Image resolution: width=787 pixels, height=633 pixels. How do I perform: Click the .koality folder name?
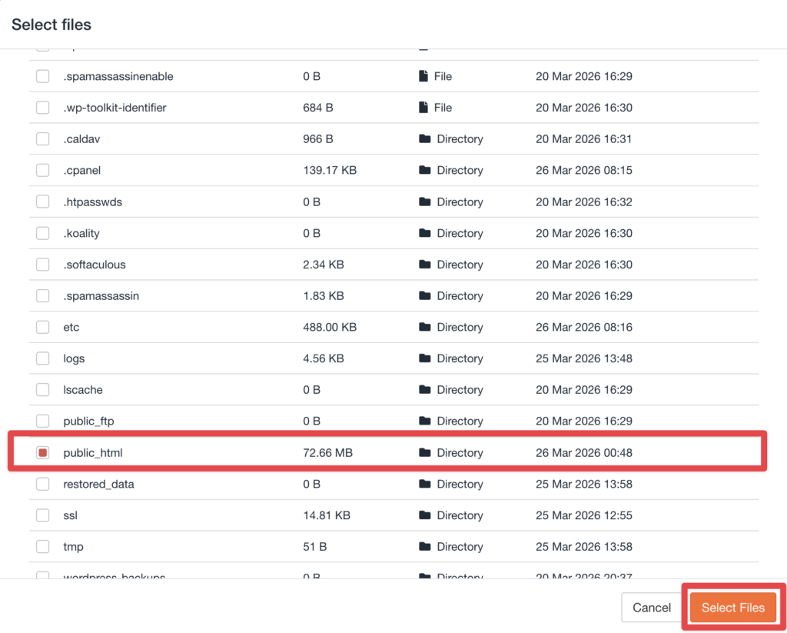pyautogui.click(x=81, y=233)
